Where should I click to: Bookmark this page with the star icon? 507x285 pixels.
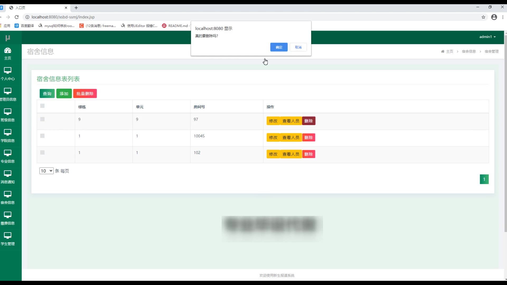pyautogui.click(x=483, y=17)
